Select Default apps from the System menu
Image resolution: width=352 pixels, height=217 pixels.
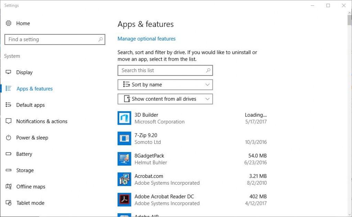(30, 105)
